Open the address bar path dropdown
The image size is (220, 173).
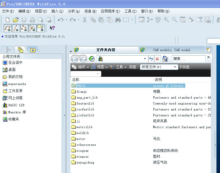click(145, 59)
